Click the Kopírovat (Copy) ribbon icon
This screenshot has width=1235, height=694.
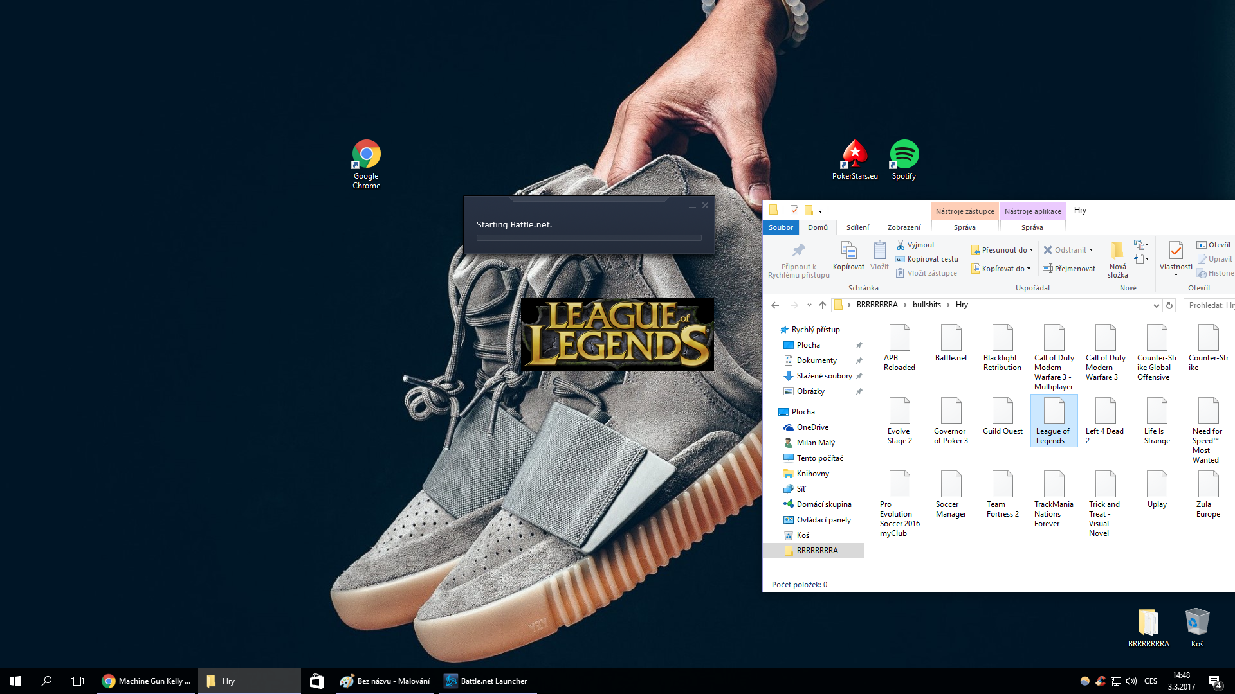coord(848,251)
